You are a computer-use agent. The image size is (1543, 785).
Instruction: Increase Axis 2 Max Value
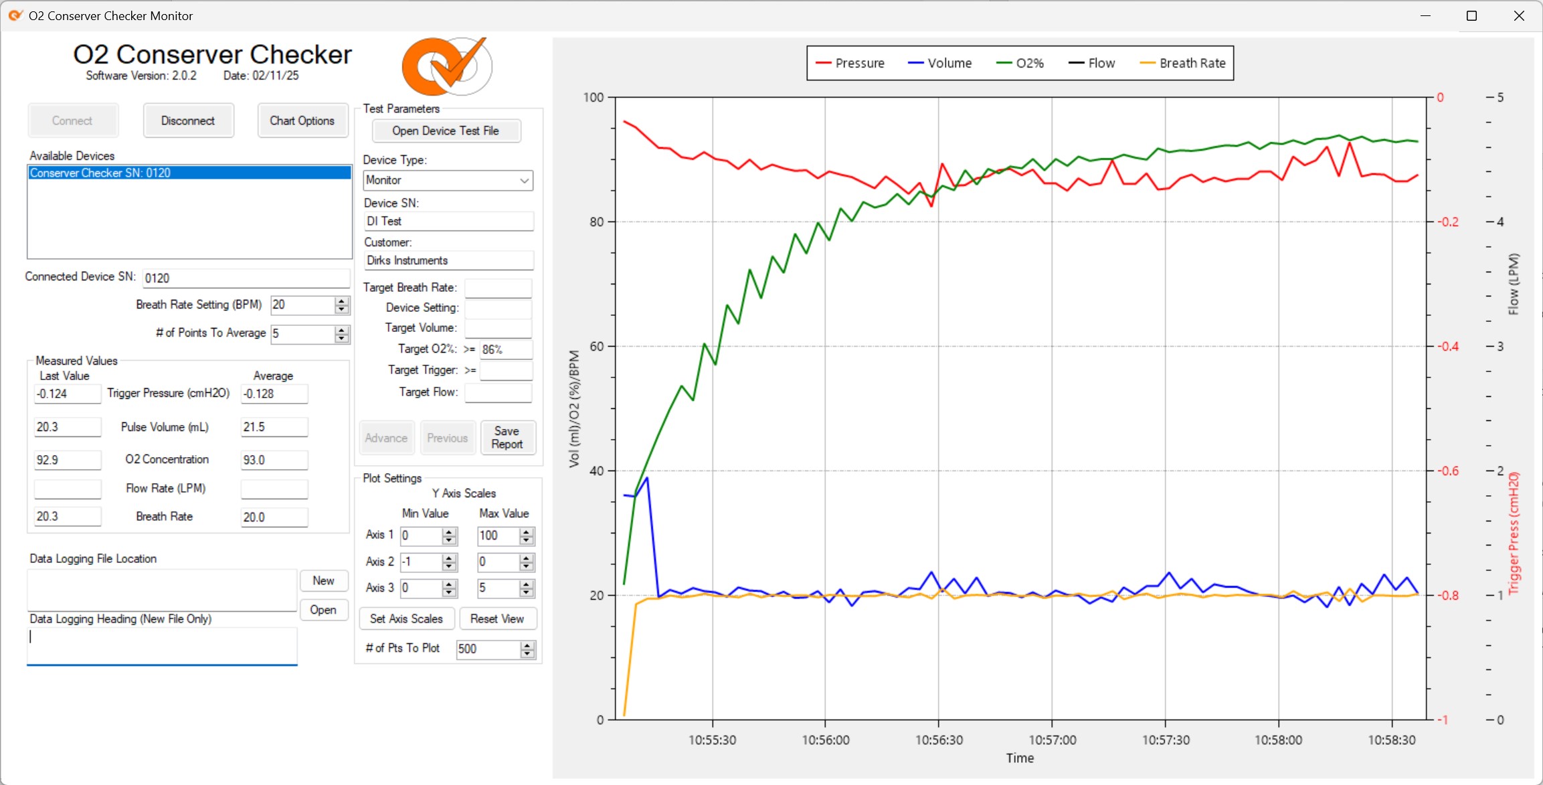coord(527,557)
